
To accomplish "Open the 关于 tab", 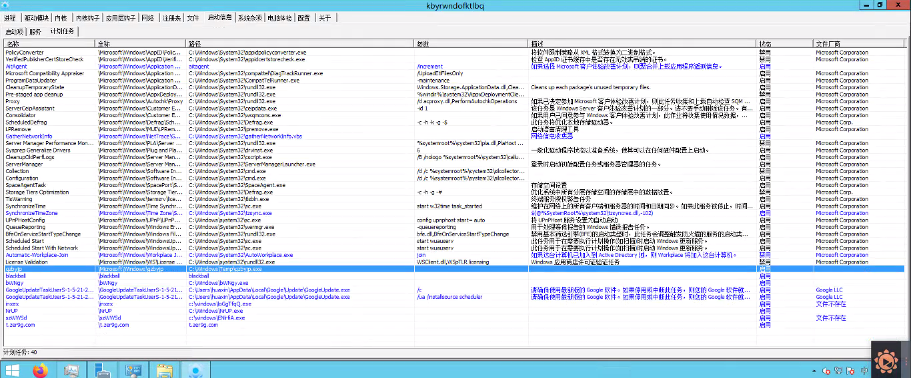I will click(x=324, y=18).
